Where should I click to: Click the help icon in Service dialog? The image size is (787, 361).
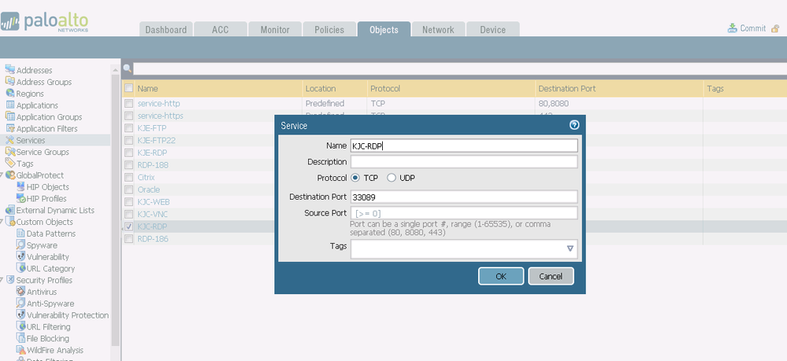(x=574, y=125)
